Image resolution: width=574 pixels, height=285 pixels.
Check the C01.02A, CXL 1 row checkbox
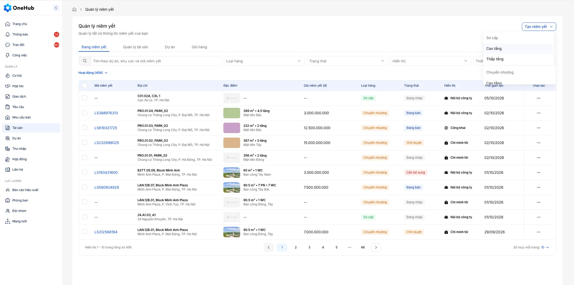(x=85, y=98)
